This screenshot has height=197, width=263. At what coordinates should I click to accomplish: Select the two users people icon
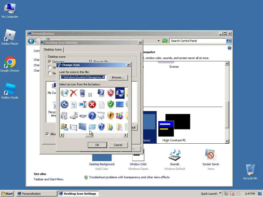pyautogui.click(x=64, y=127)
